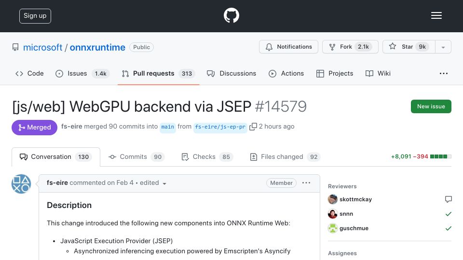Click the guschmue reviewer name
Image resolution: width=463 pixels, height=260 pixels.
[x=354, y=228]
